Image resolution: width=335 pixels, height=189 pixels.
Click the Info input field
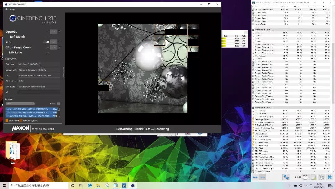(x=39, y=92)
